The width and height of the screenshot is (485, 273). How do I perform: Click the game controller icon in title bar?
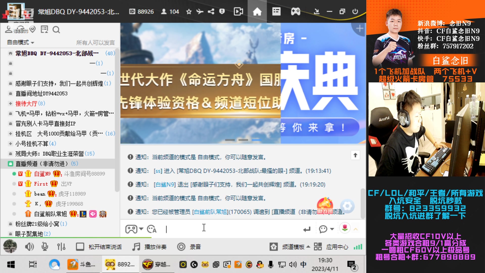295,11
